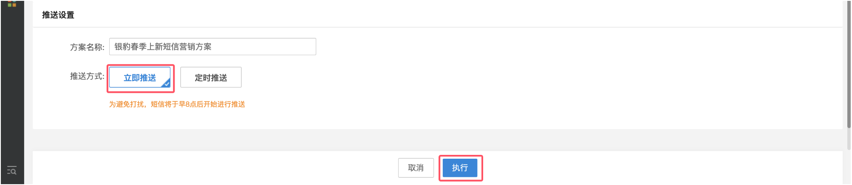This screenshot has height=185, width=852.
Task: Click the orange 为避免打扰 notice text
Action: point(177,104)
